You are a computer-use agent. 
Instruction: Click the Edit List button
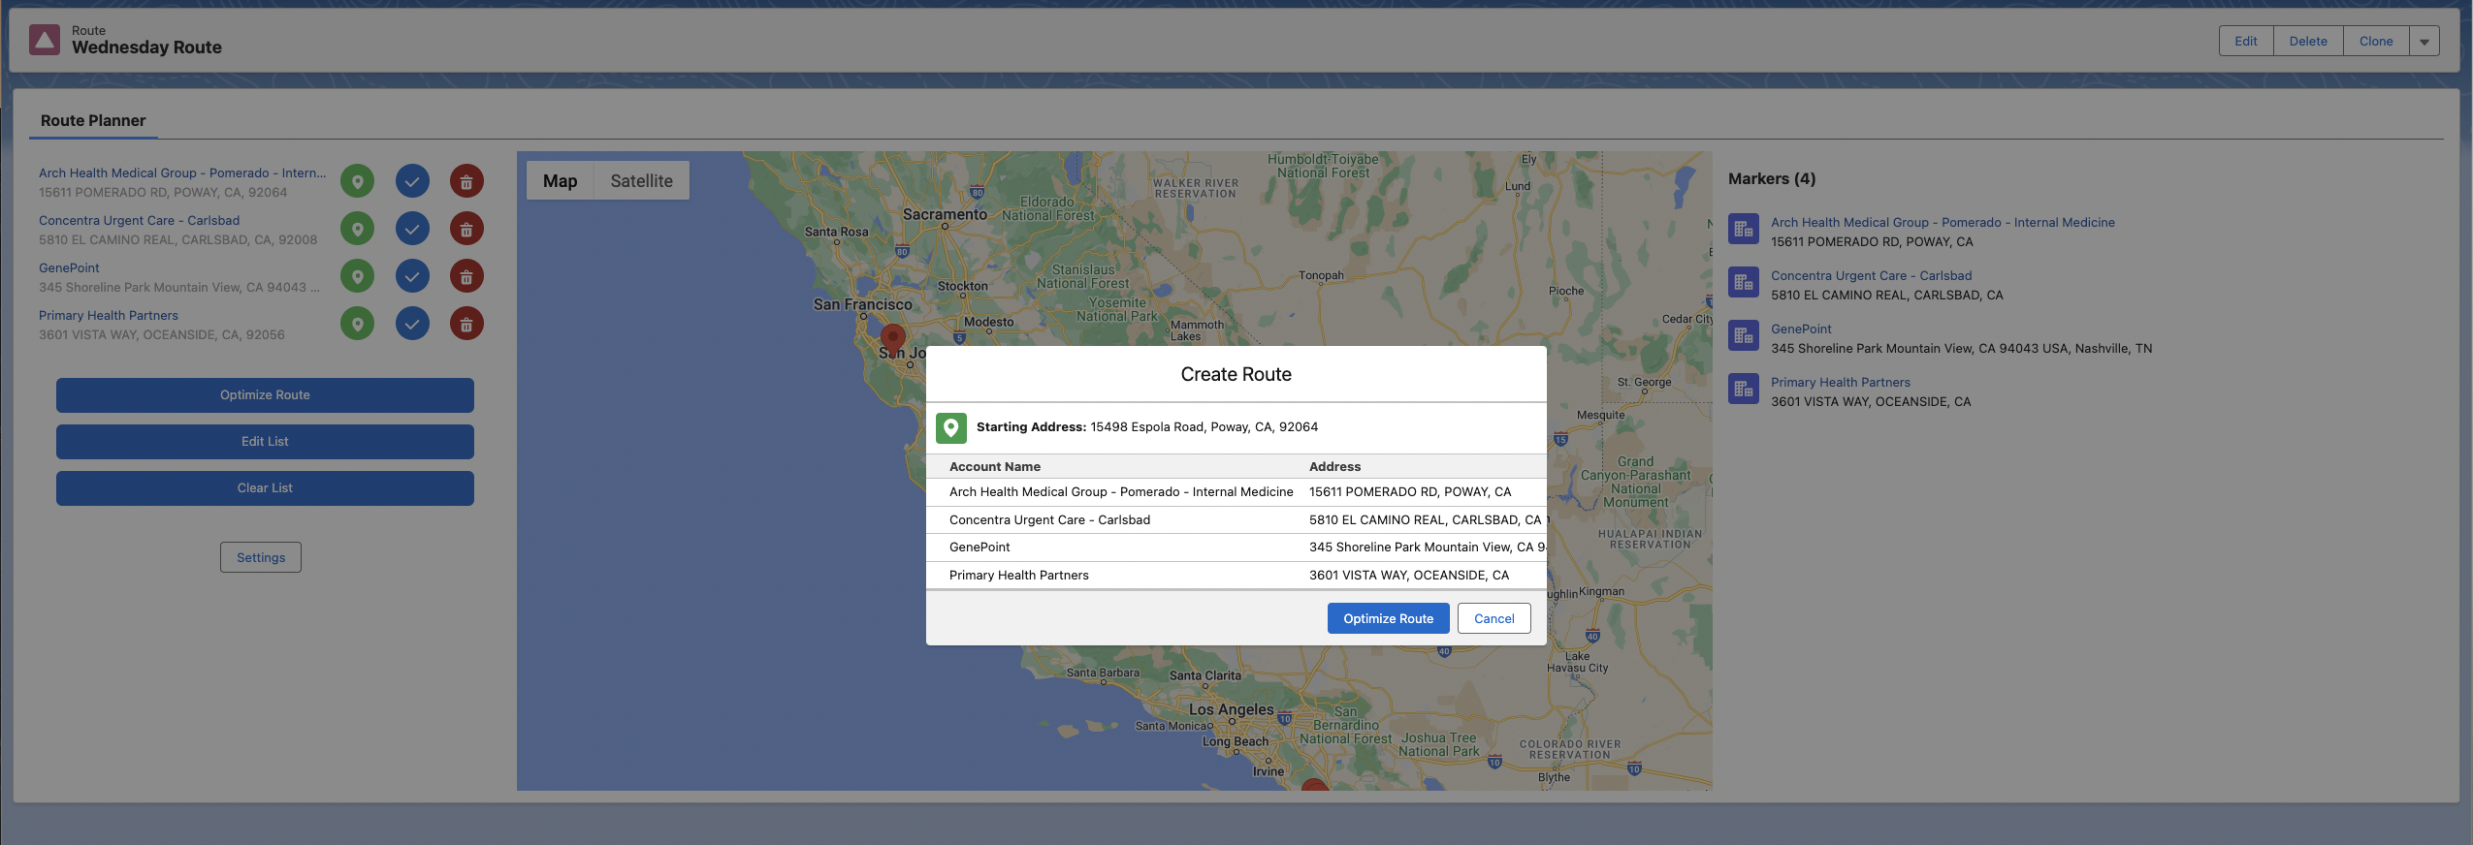coord(265,442)
